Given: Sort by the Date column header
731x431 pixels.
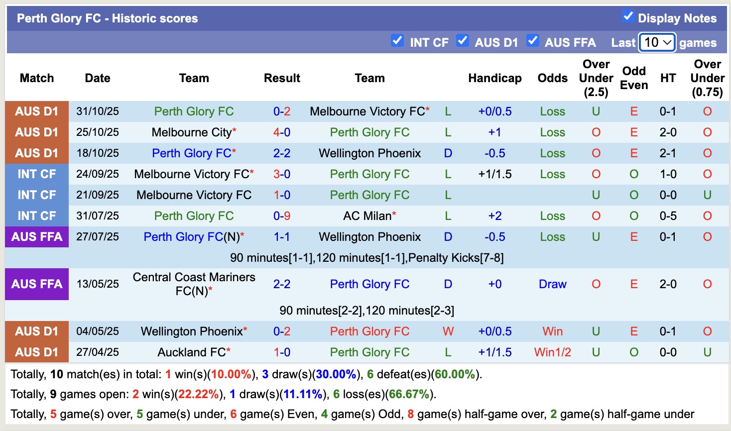Looking at the screenshot, I should (x=97, y=78).
